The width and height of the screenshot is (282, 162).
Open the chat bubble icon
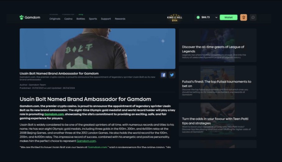click(253, 17)
